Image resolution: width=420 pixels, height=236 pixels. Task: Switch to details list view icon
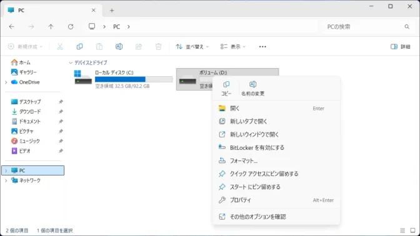(402, 230)
